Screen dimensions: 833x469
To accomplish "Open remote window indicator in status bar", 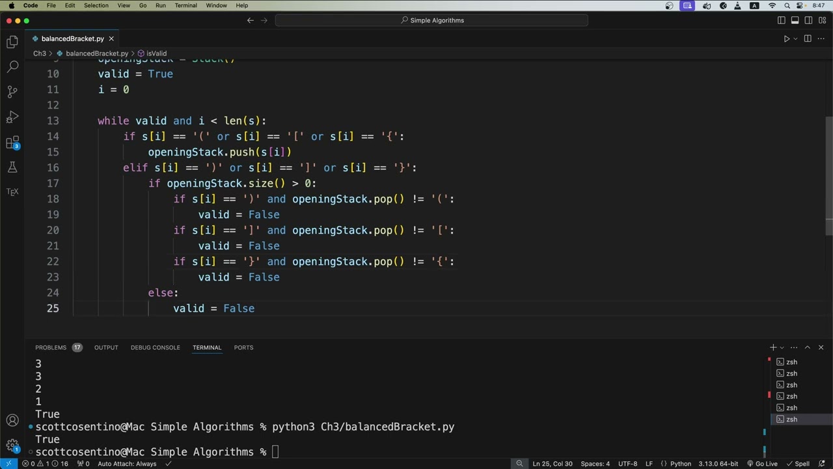I will [8, 464].
